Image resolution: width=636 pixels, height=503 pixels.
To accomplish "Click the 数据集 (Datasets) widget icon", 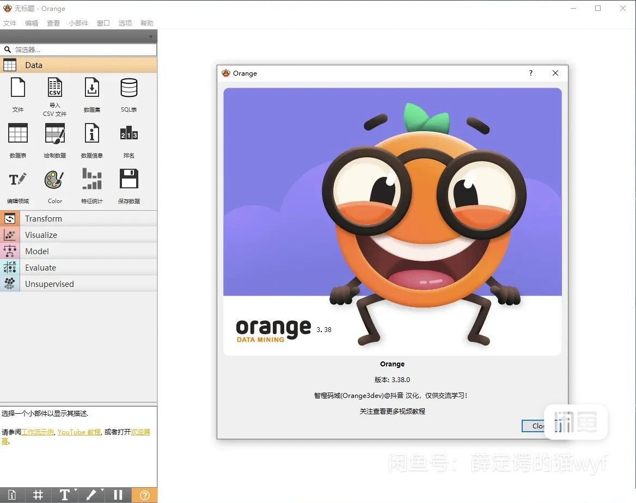I will [x=91, y=88].
